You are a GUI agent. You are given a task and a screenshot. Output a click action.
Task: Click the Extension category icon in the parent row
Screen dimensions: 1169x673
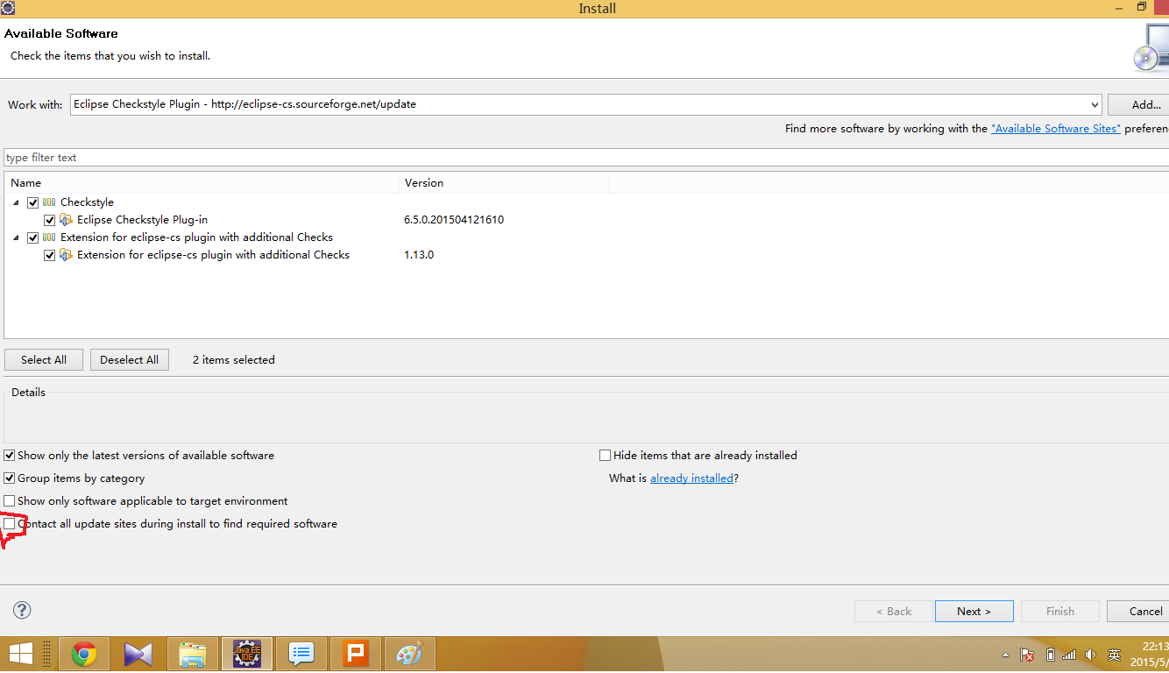click(49, 237)
